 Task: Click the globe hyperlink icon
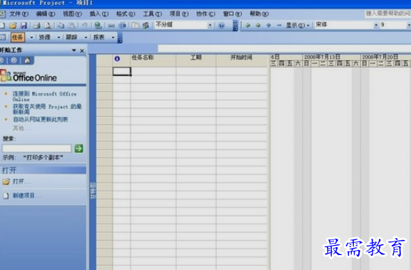pos(98,26)
